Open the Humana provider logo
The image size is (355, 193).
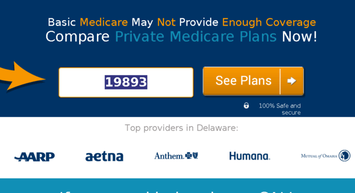tap(249, 156)
